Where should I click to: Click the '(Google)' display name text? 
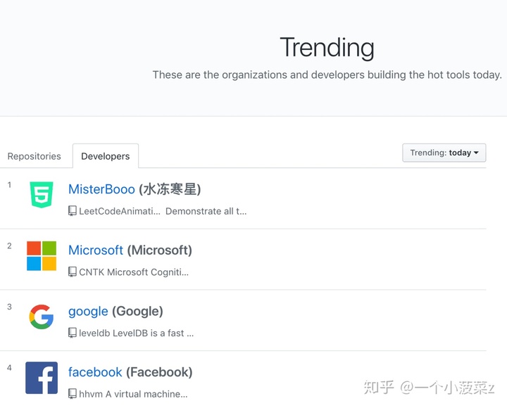(137, 312)
